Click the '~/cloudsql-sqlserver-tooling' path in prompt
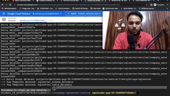 point(70,93)
